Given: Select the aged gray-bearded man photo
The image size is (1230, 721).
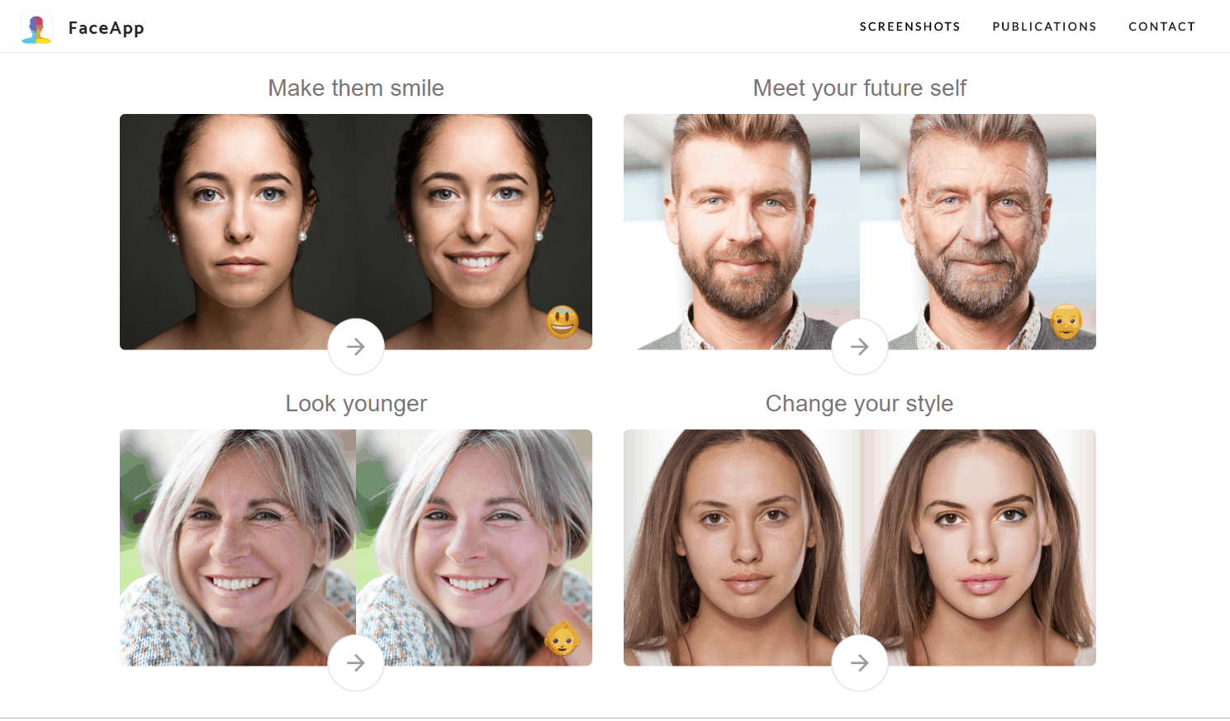Looking at the screenshot, I should (978, 232).
